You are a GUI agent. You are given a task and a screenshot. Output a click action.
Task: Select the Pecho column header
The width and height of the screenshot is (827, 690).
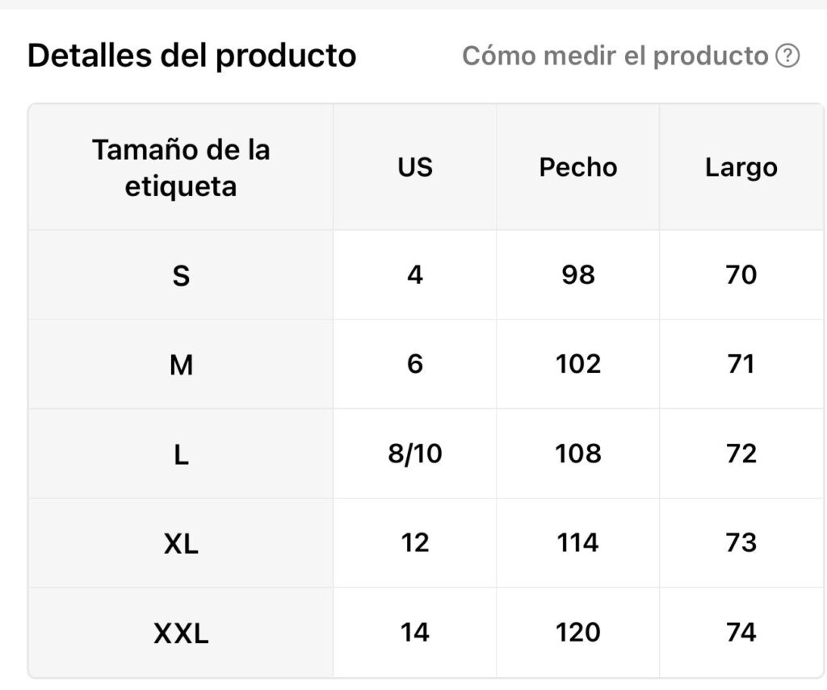click(x=578, y=168)
